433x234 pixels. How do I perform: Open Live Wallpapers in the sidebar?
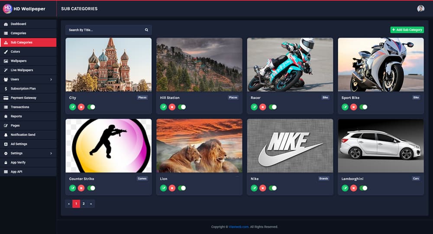(x=28, y=70)
